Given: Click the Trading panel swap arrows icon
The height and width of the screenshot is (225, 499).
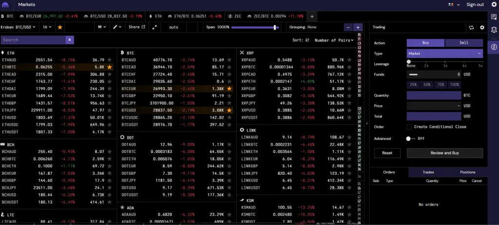Looking at the screenshot, I should pos(471,28).
